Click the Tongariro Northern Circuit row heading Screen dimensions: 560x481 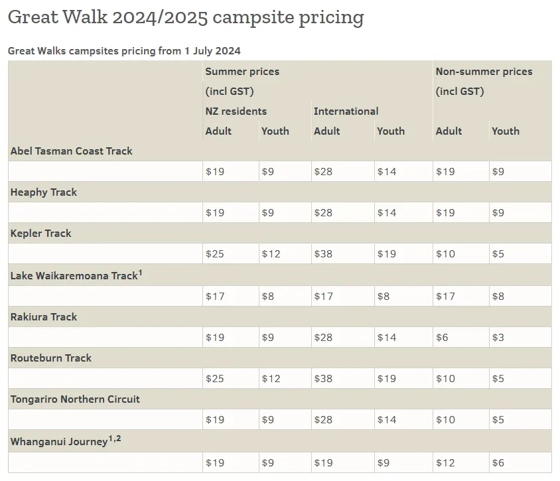(76, 399)
